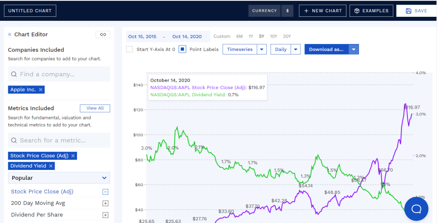Screen dimensions: 437x223
Task: Open the chat support bubble
Action: 416,209
